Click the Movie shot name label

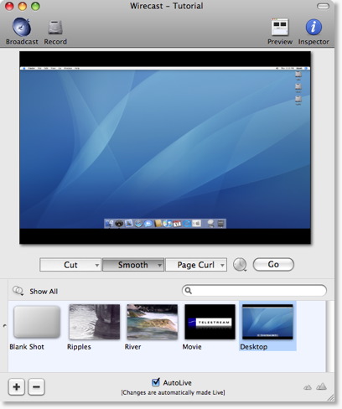pyautogui.click(x=192, y=347)
